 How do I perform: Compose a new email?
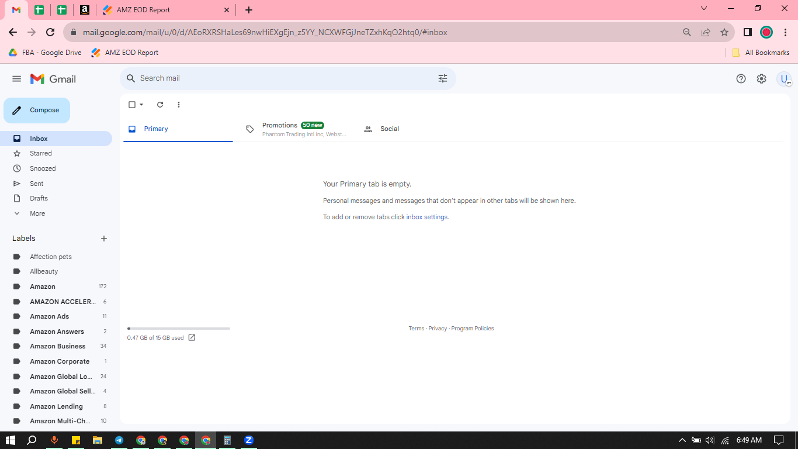click(x=37, y=110)
